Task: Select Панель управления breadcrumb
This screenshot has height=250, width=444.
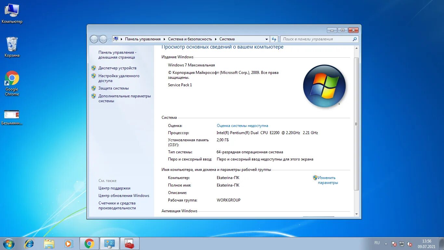Action: tap(143, 39)
